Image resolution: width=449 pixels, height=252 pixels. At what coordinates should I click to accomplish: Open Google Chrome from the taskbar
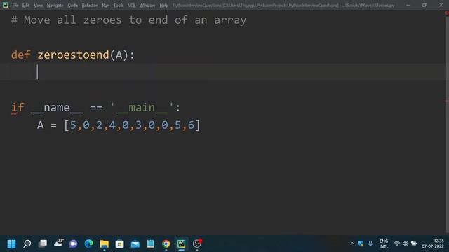(x=166, y=244)
